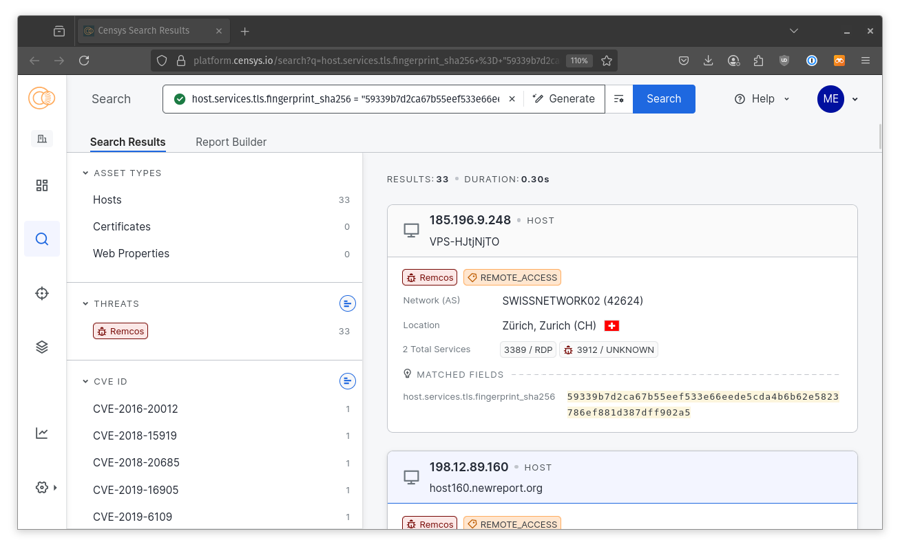Open host 198.12.89.160 details
This screenshot has height=549, width=900.
click(x=469, y=467)
